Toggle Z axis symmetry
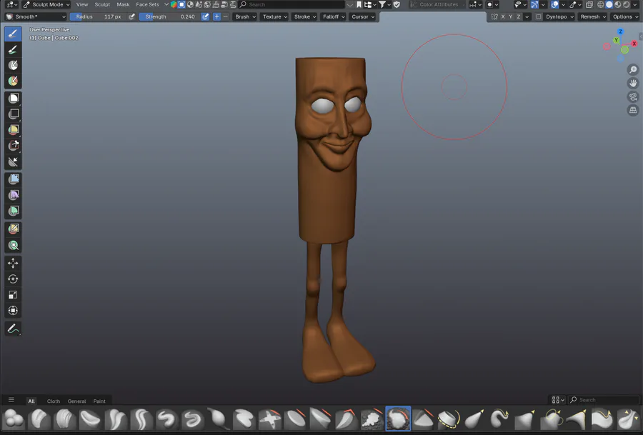The width and height of the screenshot is (643, 435). pyautogui.click(x=519, y=17)
